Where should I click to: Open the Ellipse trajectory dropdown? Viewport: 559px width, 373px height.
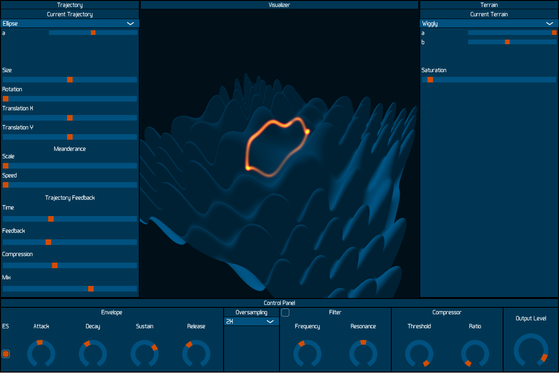pos(70,23)
